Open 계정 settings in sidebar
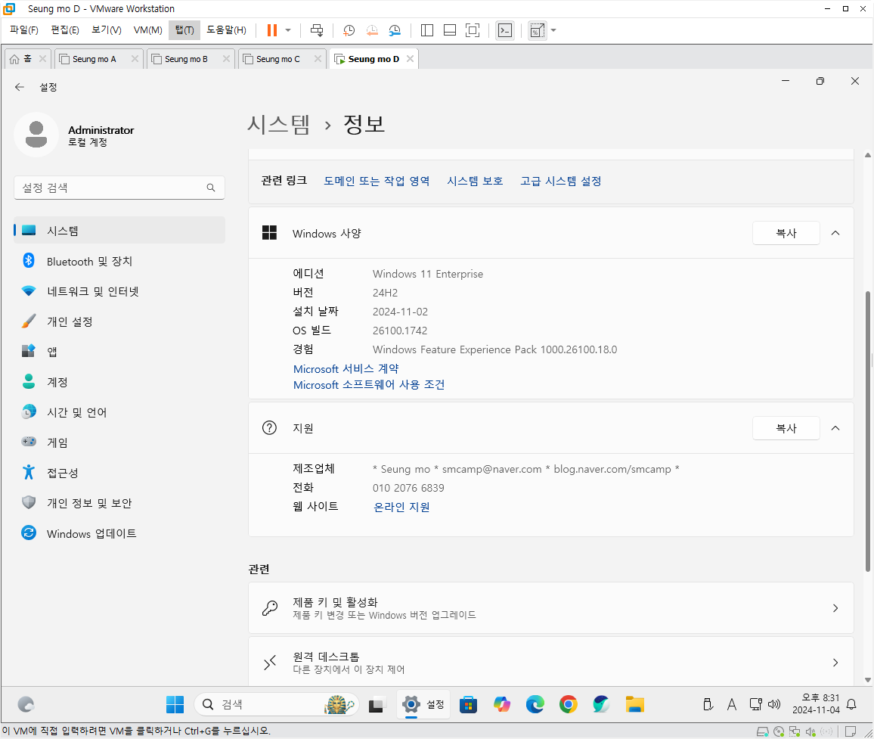Image resolution: width=874 pixels, height=739 pixels. click(x=119, y=382)
